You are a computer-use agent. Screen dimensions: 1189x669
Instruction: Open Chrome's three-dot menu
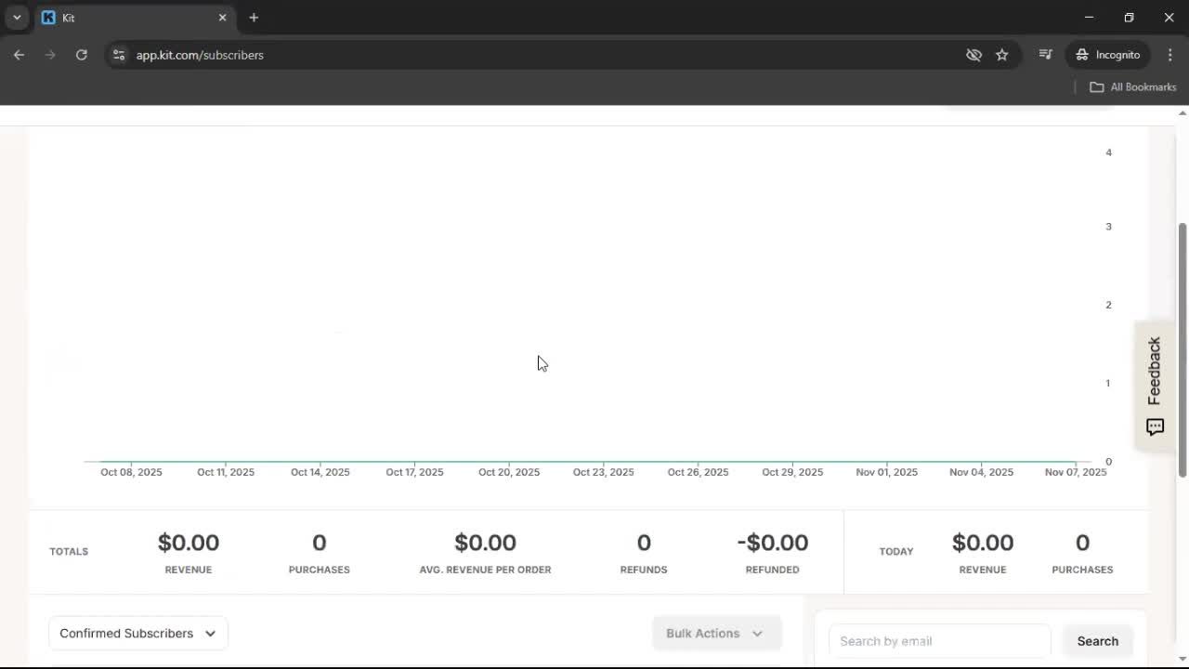1170,55
